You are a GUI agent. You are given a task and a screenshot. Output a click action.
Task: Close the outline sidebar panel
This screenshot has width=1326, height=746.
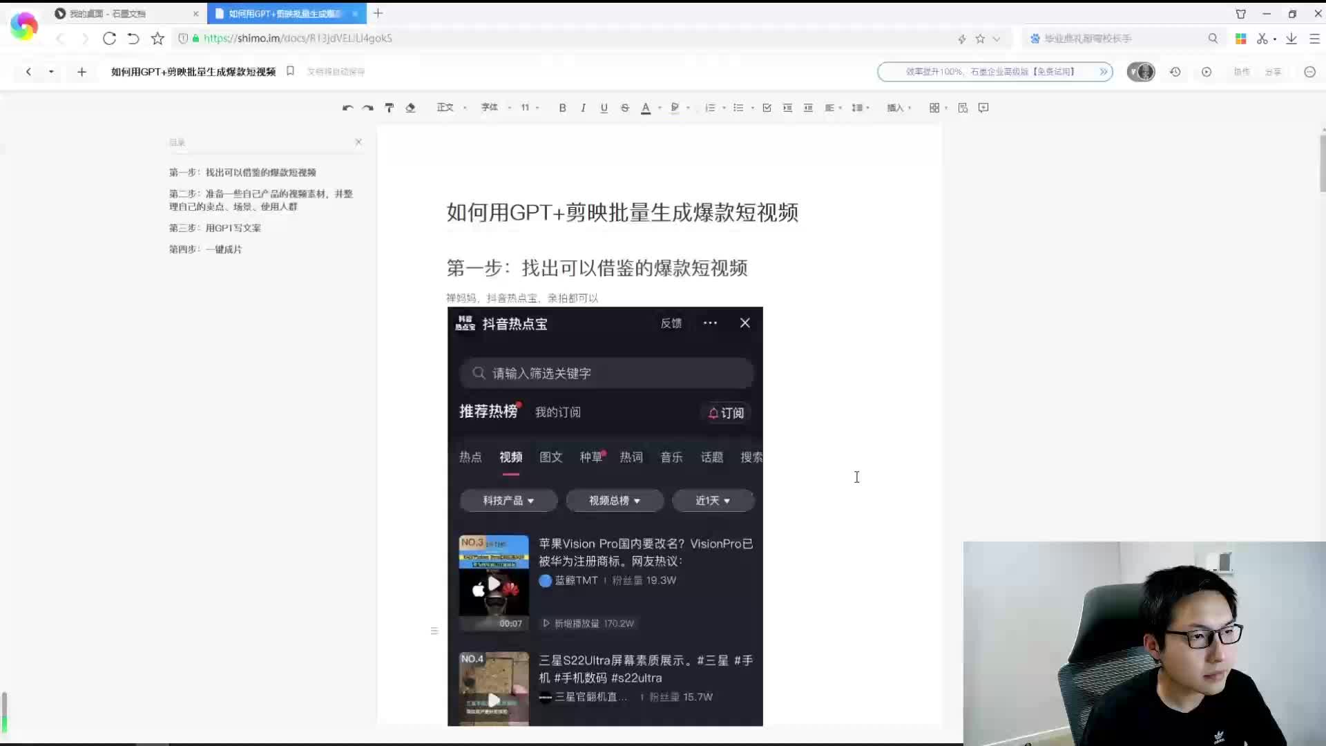click(358, 142)
